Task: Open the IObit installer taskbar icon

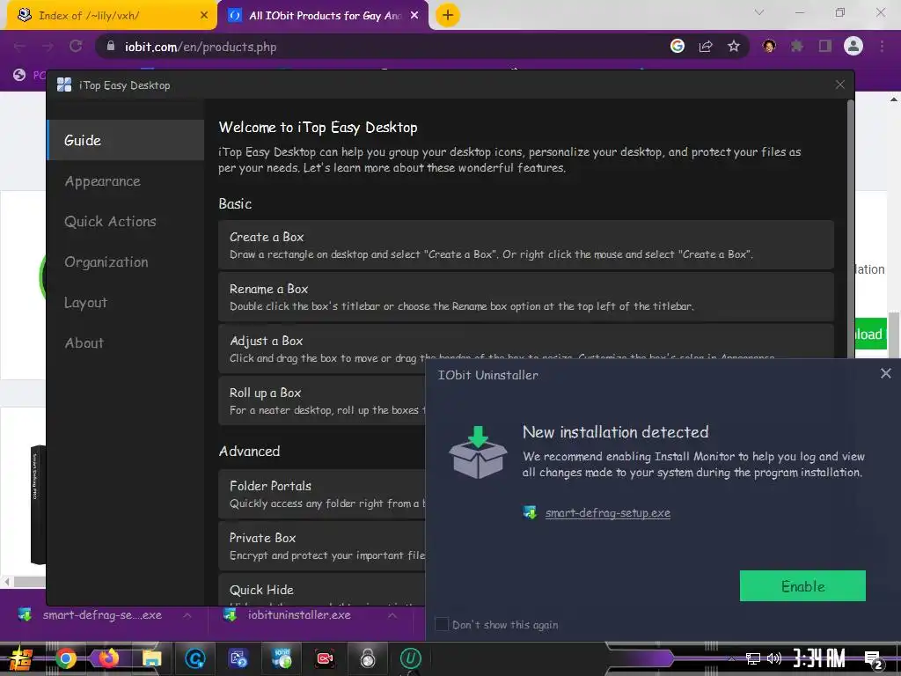Action: click(x=282, y=658)
